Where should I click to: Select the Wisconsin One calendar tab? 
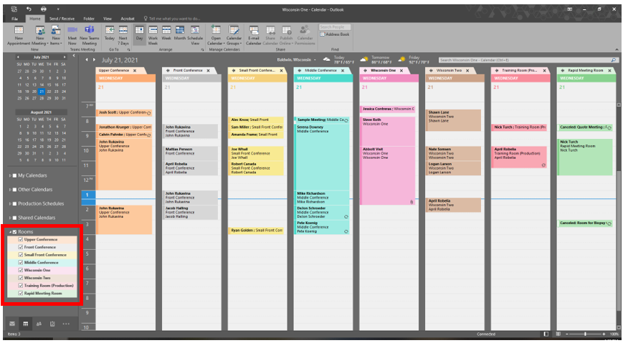click(x=383, y=70)
